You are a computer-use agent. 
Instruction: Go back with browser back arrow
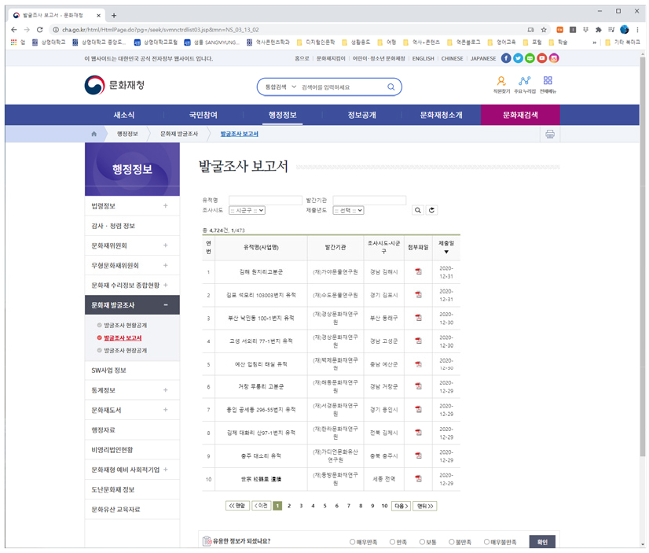pyautogui.click(x=14, y=29)
